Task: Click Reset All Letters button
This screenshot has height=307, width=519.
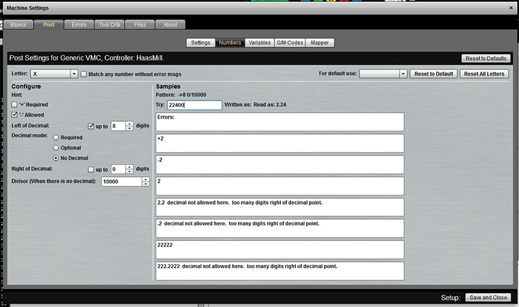Action: click(x=484, y=74)
